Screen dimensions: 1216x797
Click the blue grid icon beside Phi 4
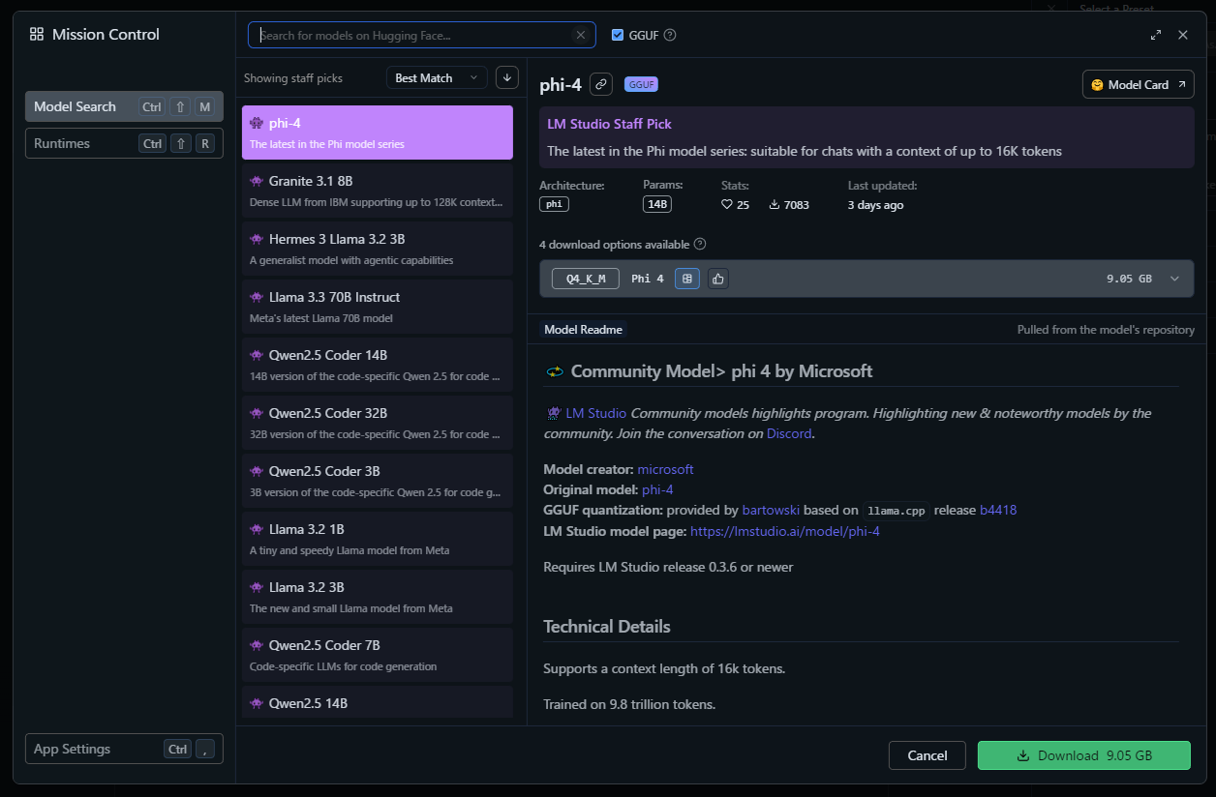[686, 279]
